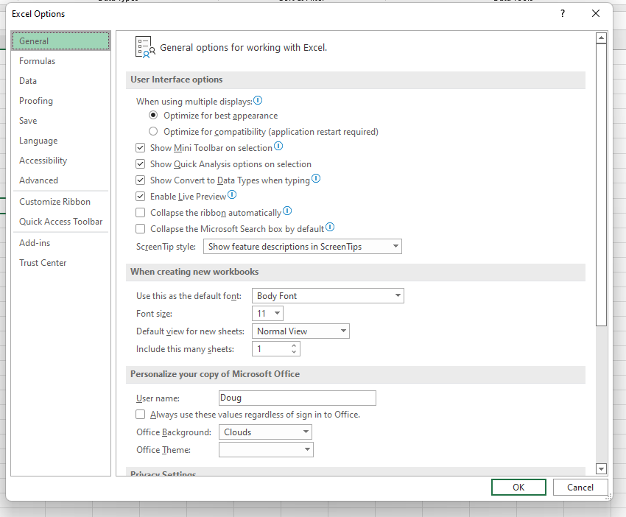This screenshot has width=626, height=517.
Task: Select Optimize for compatibility radio button
Action: coord(153,130)
